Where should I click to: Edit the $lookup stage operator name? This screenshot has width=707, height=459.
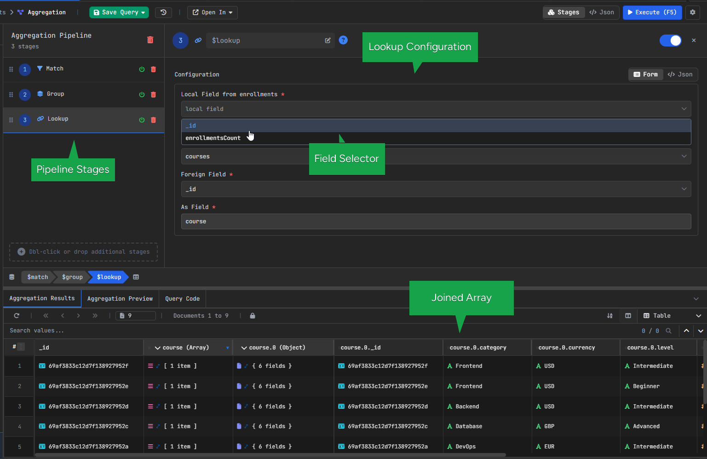(328, 41)
